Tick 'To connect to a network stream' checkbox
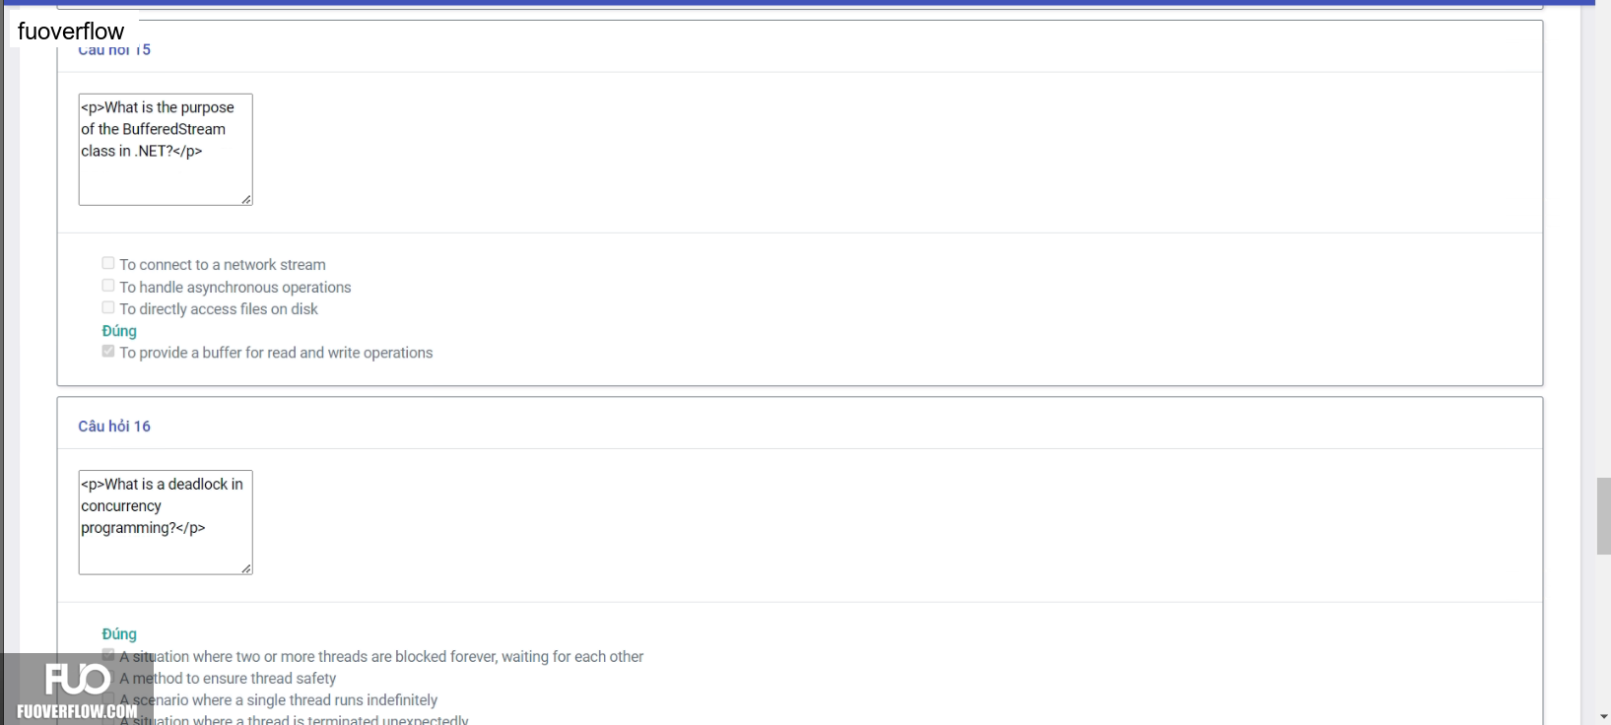Screen dimensions: 1611x725 [x=108, y=263]
